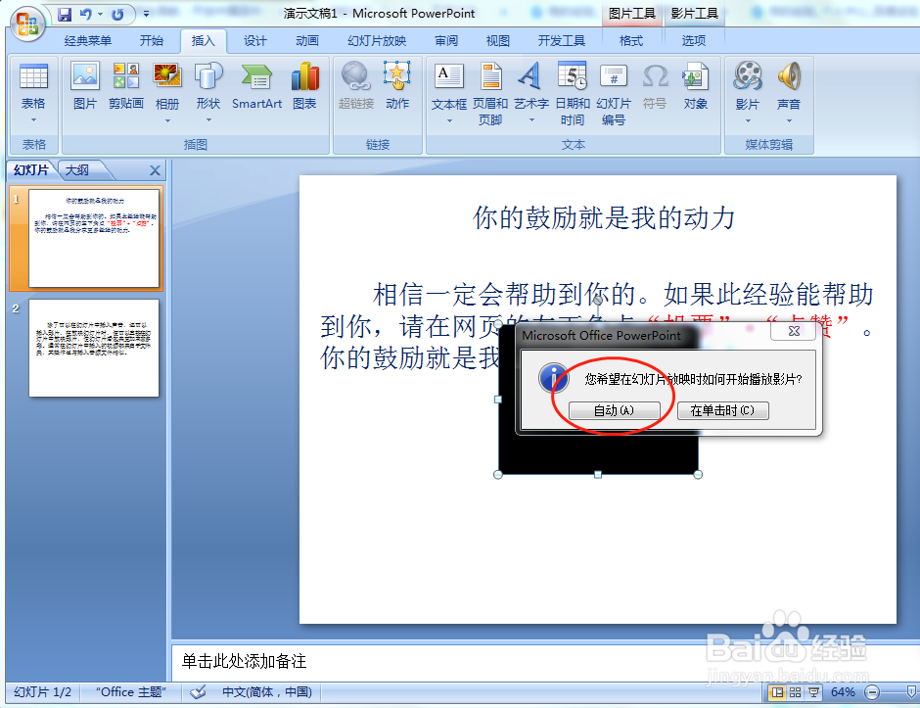Click the 64% zoom level

[x=843, y=692]
